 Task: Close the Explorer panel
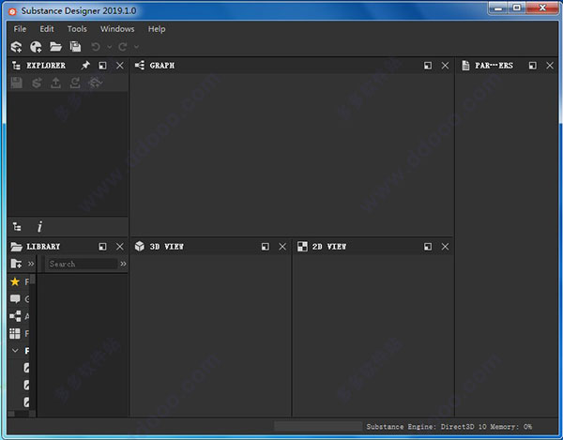[x=120, y=66]
